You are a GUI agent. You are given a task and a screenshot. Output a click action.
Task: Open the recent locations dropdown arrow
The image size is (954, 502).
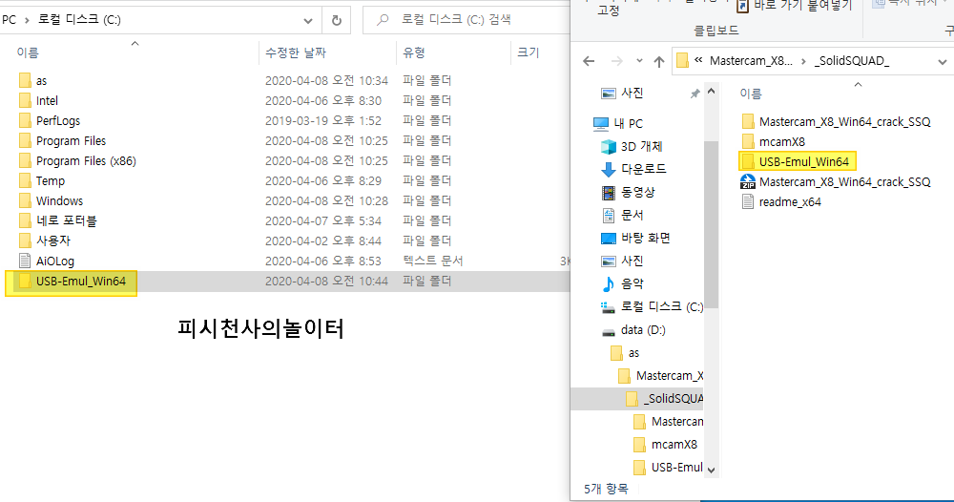point(639,61)
